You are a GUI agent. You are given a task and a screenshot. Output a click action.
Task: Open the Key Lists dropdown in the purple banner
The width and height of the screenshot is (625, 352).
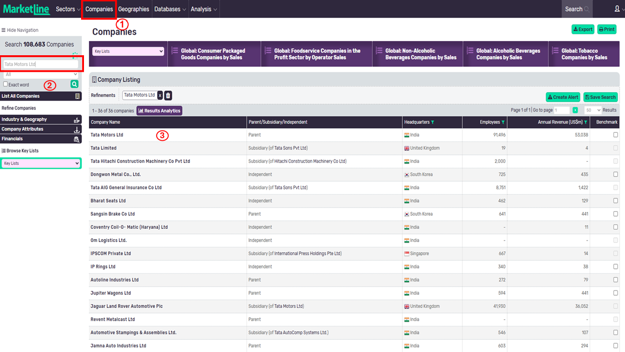pos(128,51)
